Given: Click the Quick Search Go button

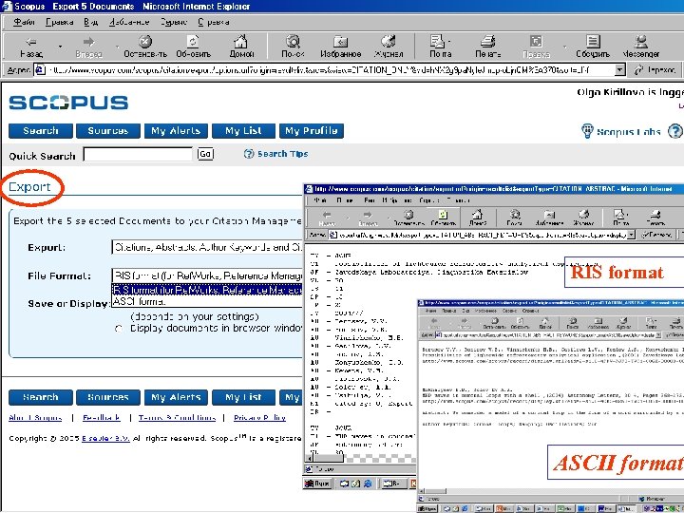Looking at the screenshot, I should (205, 154).
